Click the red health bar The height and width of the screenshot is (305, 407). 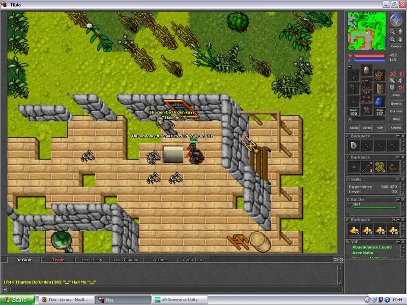click(x=369, y=55)
